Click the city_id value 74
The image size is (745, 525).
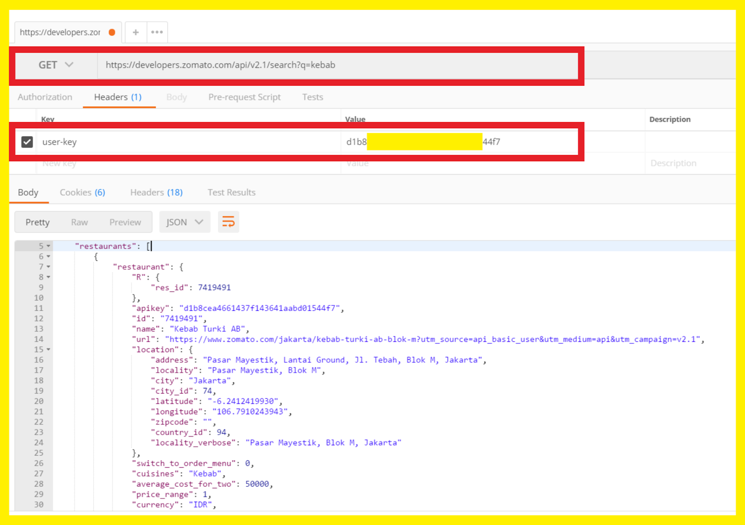(207, 391)
